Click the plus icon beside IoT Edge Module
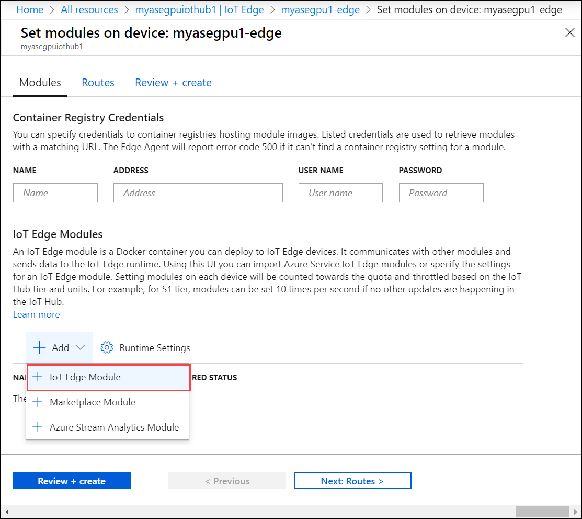This screenshot has height=519, width=582. click(37, 377)
